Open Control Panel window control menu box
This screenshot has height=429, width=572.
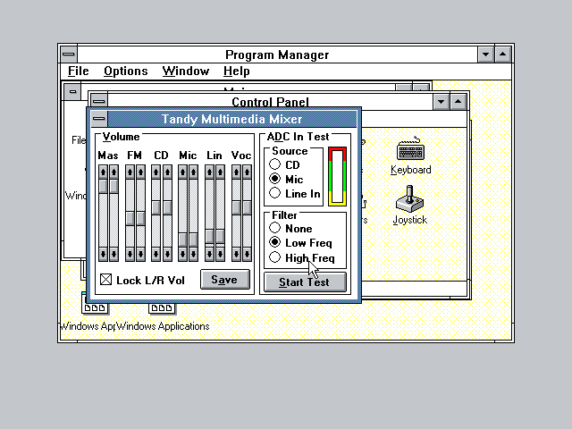coord(99,100)
